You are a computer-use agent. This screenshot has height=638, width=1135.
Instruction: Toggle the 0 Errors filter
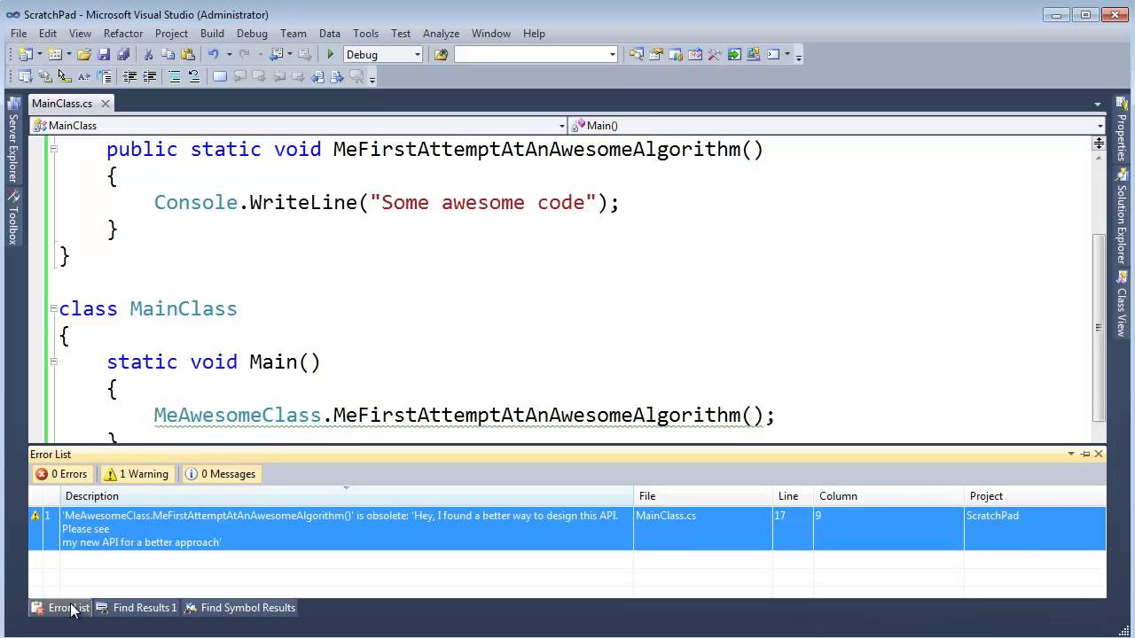click(61, 474)
